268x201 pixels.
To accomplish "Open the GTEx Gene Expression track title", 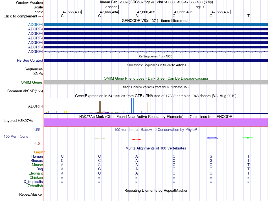I will tap(156, 96).
